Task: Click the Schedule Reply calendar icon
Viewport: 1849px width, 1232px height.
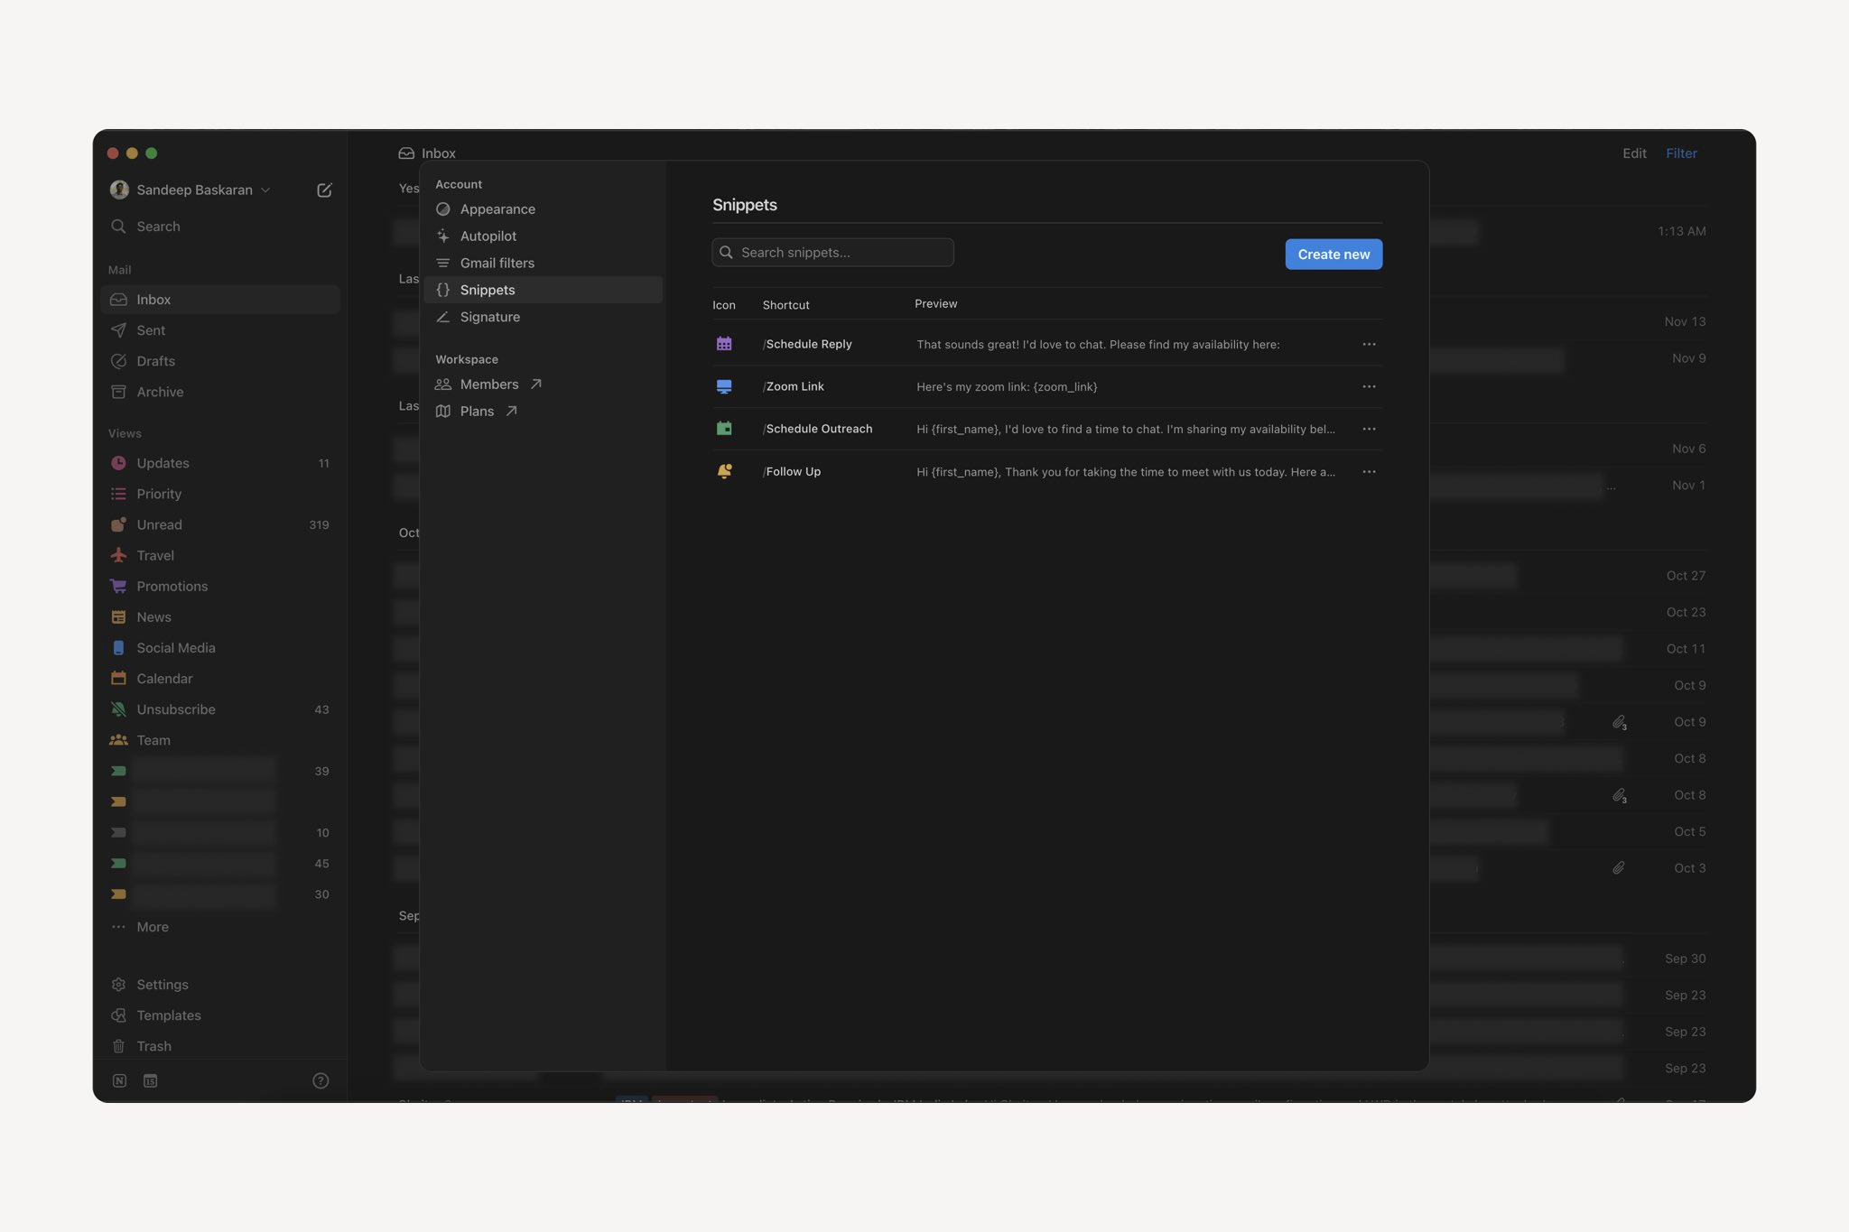Action: 723,344
